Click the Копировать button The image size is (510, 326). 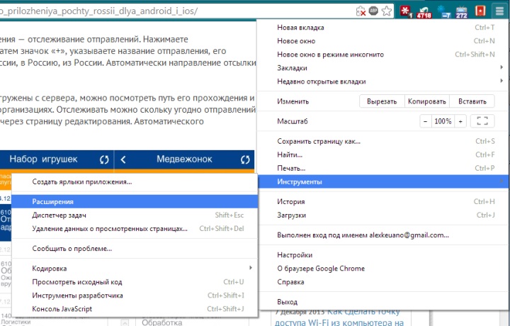coord(426,101)
